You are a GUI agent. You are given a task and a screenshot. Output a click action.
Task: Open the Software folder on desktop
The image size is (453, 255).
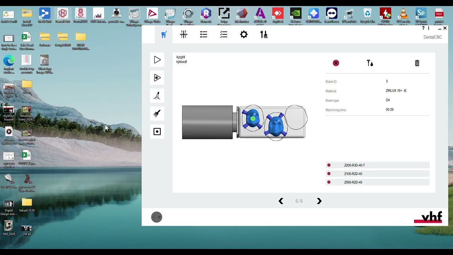[45, 40]
